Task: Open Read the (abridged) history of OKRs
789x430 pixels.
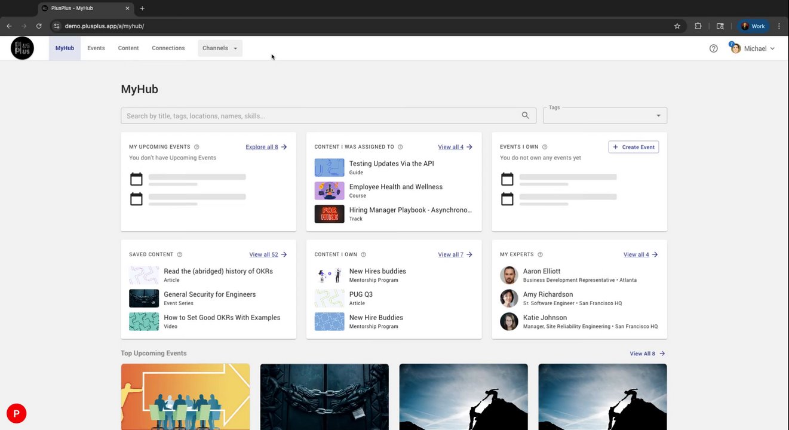Action: point(218,271)
